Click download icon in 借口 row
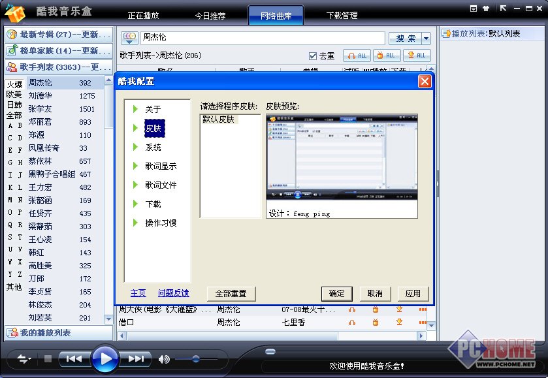The width and height of the screenshot is (548, 378). 399,323
